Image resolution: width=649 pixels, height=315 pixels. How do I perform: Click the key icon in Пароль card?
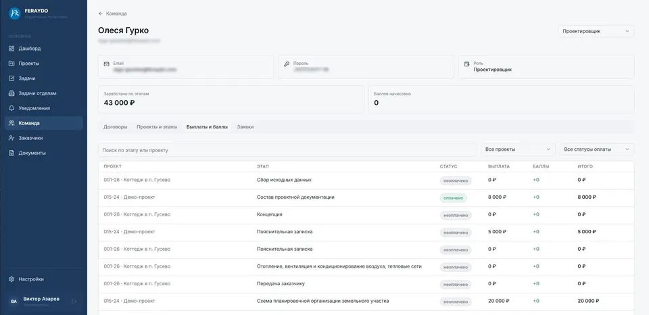point(287,64)
